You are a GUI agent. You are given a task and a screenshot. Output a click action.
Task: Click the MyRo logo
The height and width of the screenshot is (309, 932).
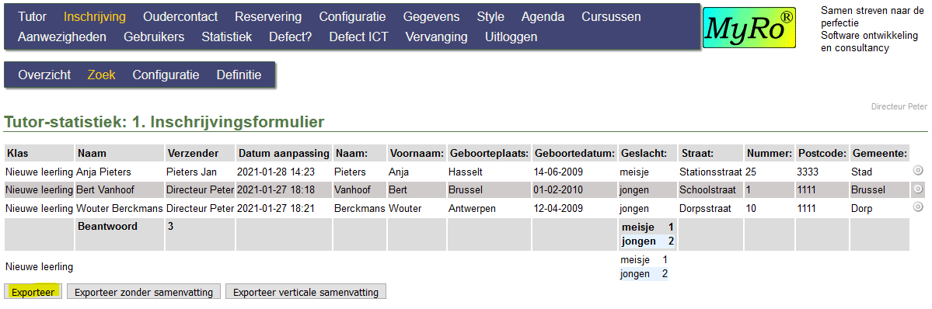(749, 29)
